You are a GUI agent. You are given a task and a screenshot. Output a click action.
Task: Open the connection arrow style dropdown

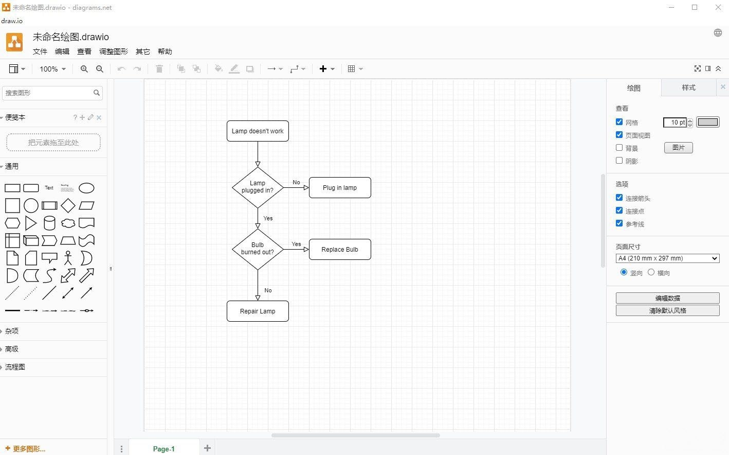[275, 69]
